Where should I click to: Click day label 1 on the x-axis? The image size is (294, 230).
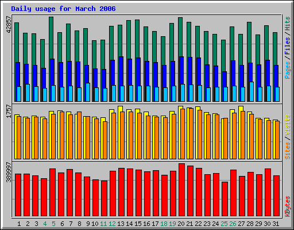click(x=19, y=224)
